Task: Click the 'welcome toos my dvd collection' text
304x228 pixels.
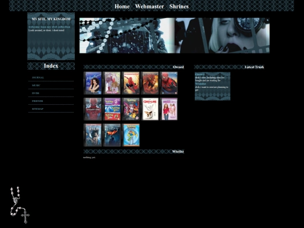Action: coord(49,27)
